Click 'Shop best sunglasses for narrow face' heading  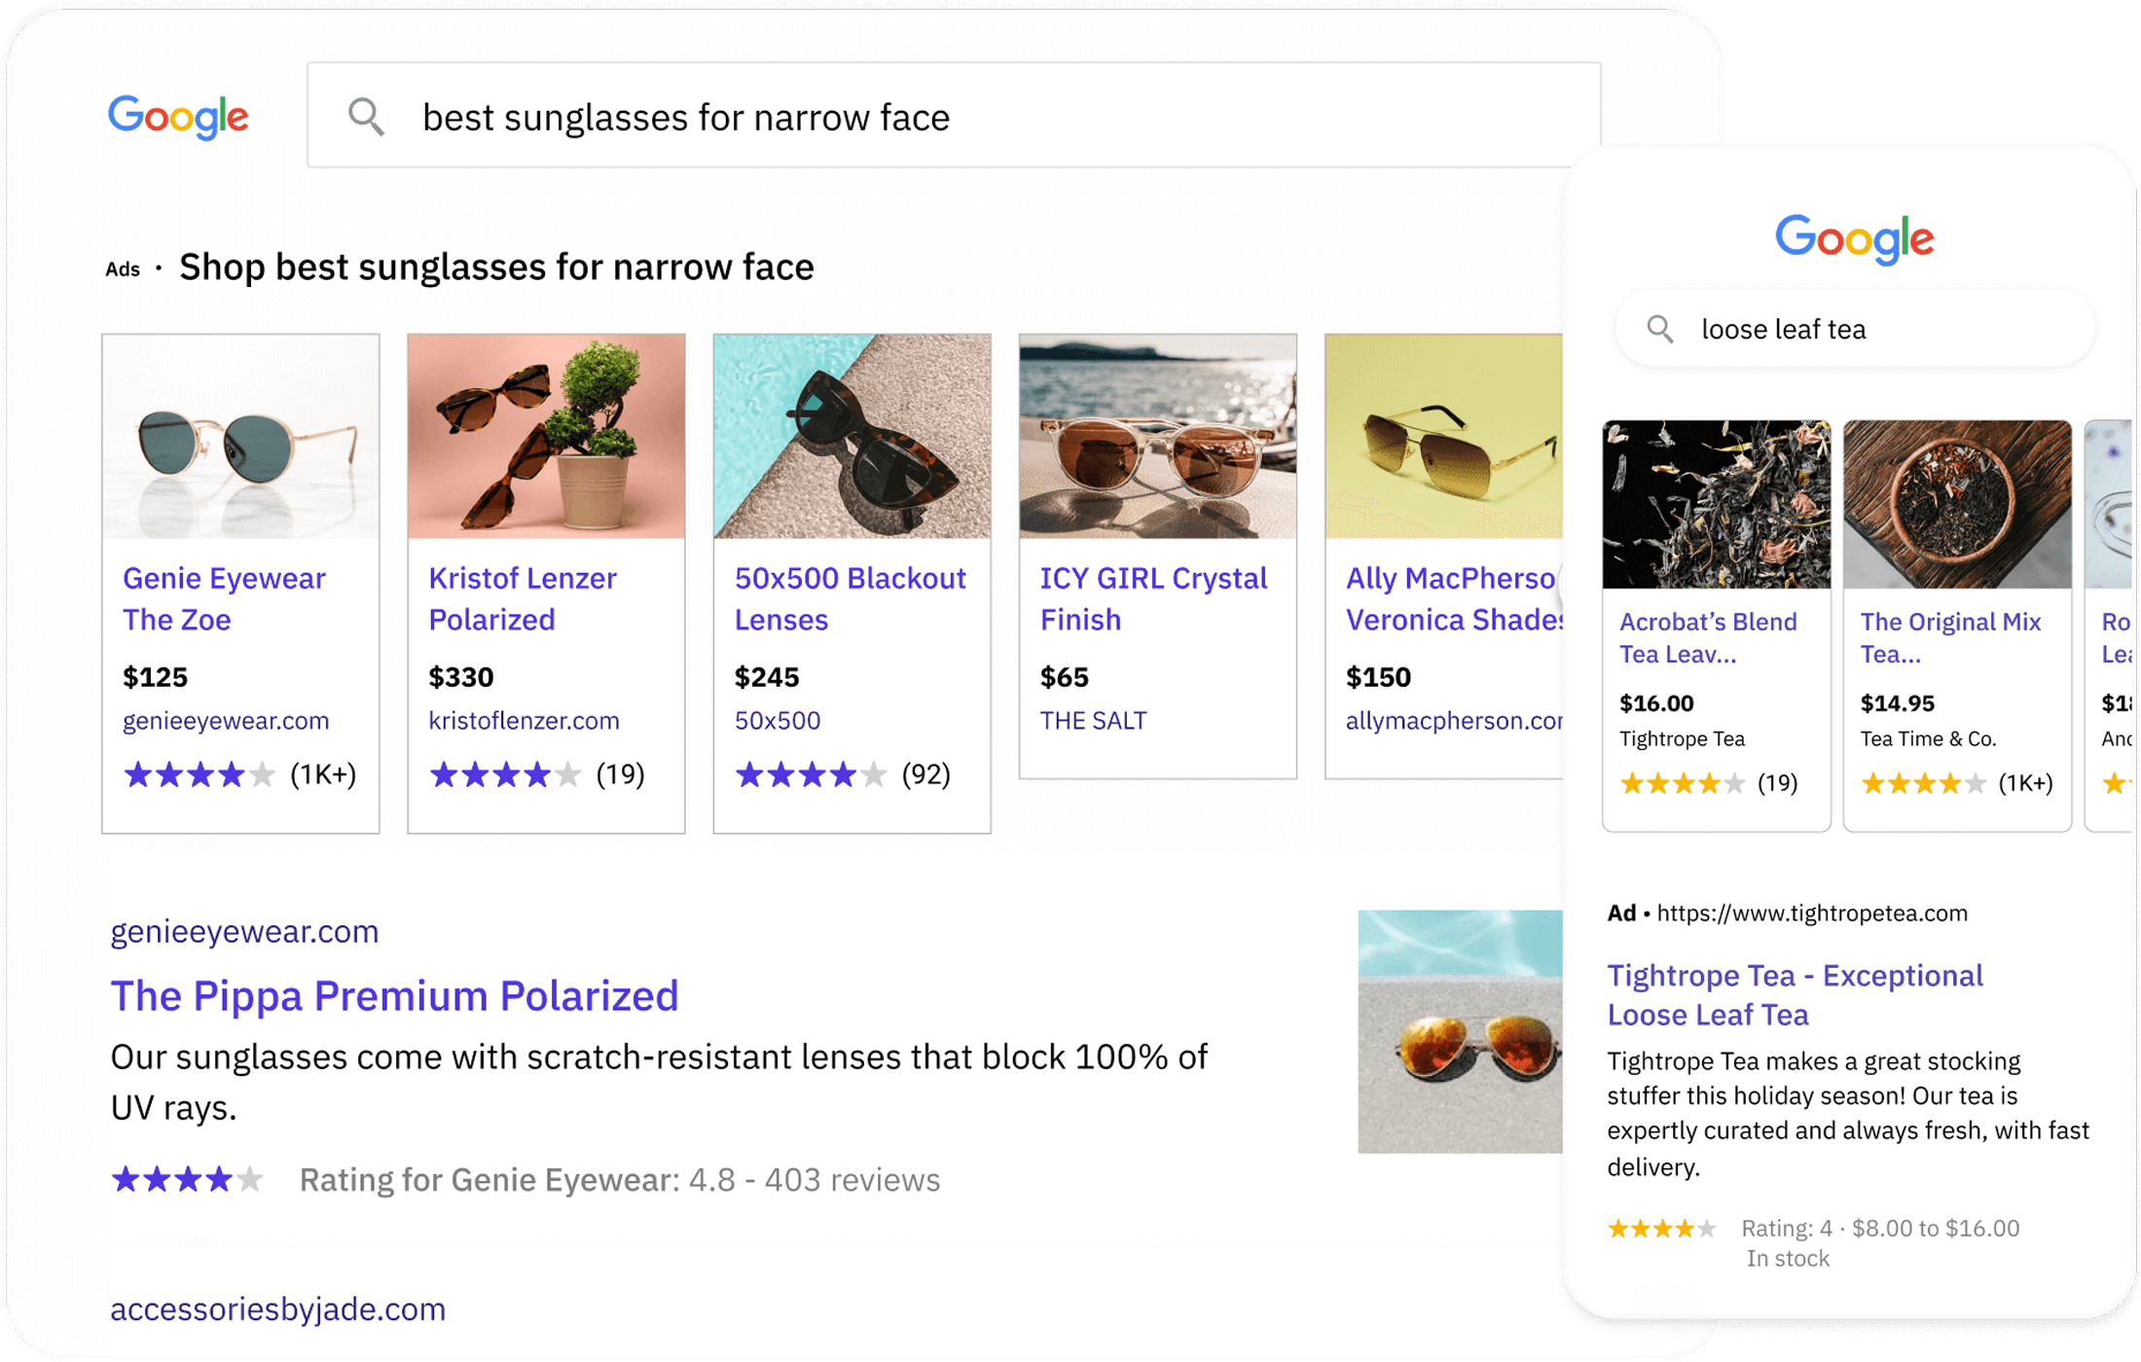(x=496, y=268)
